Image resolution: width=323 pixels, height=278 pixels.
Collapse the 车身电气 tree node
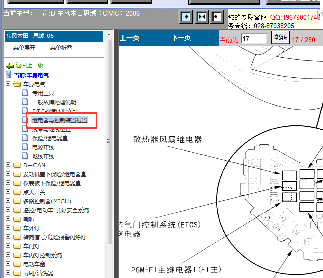[8, 83]
